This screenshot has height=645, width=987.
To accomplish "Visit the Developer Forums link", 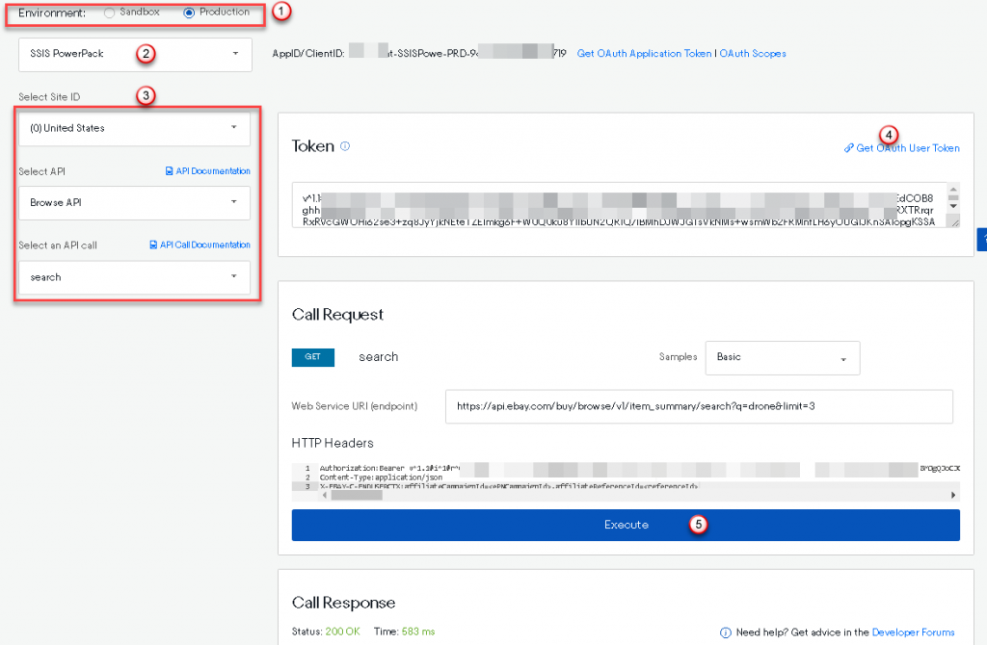I will pos(912,632).
